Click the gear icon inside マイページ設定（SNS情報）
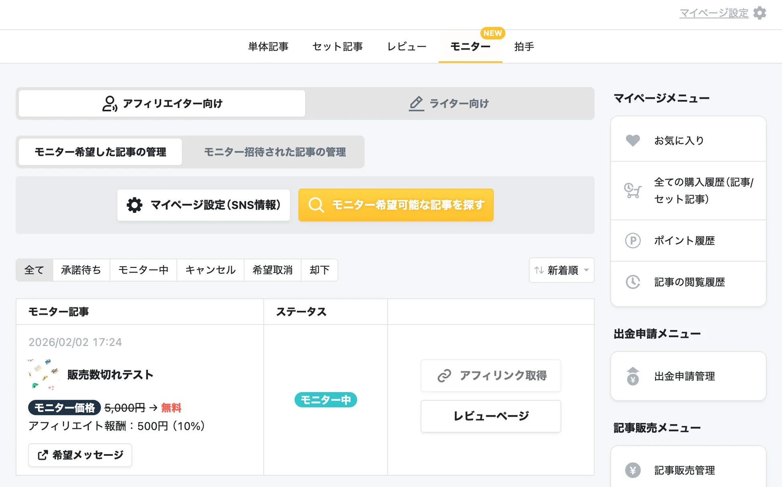Viewport: 782px width, 487px height. (x=134, y=205)
